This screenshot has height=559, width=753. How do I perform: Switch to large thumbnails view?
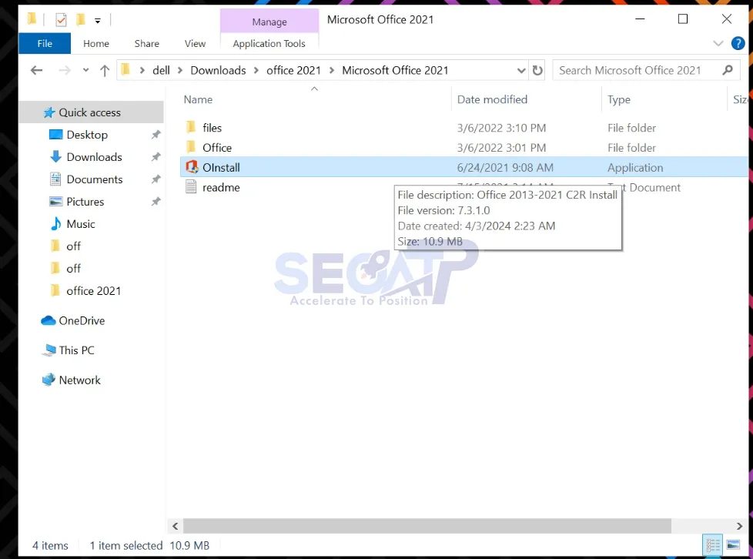click(x=733, y=544)
